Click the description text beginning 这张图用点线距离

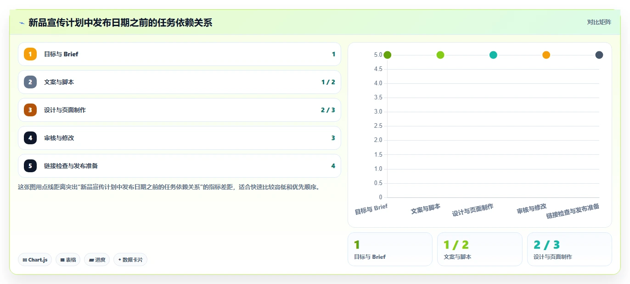[169, 187]
